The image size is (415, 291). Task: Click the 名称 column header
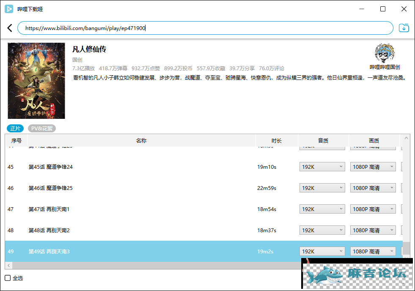(141, 140)
